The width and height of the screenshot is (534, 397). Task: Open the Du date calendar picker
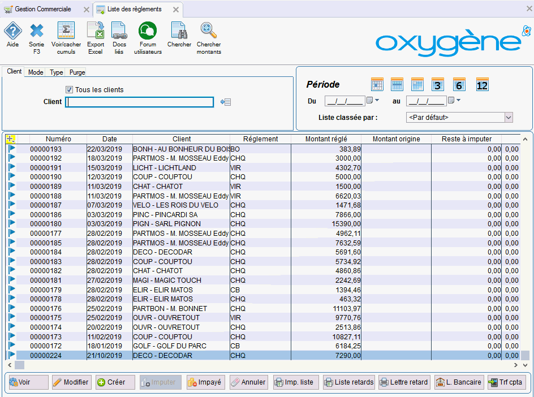[373, 101]
